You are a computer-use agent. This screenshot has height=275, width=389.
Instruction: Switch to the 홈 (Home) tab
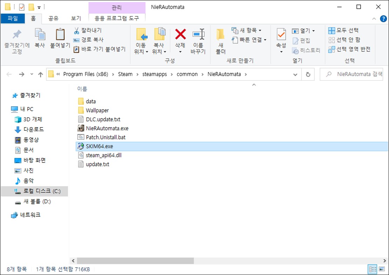(33, 19)
